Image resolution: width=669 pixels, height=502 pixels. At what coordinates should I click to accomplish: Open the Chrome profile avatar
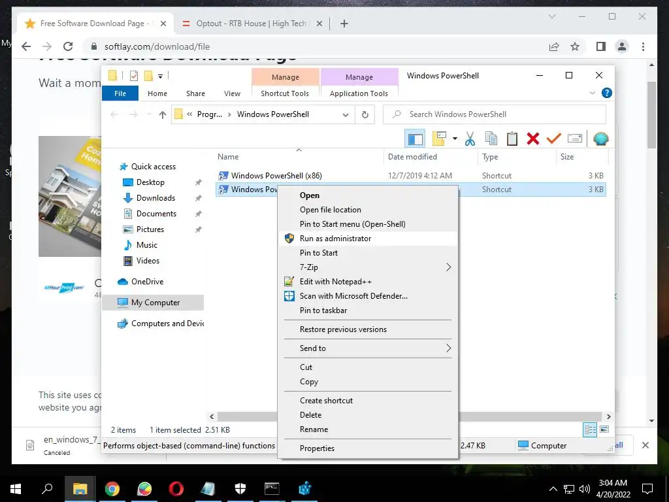(622, 46)
